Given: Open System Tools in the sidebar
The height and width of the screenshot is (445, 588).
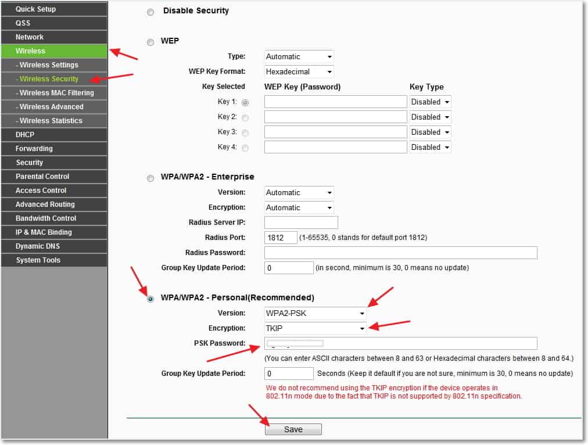Looking at the screenshot, I should pyautogui.click(x=54, y=260).
